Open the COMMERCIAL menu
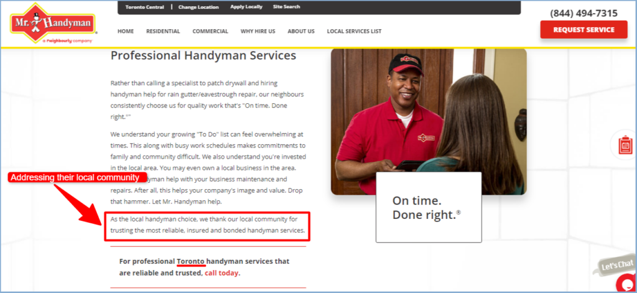 coord(210,31)
